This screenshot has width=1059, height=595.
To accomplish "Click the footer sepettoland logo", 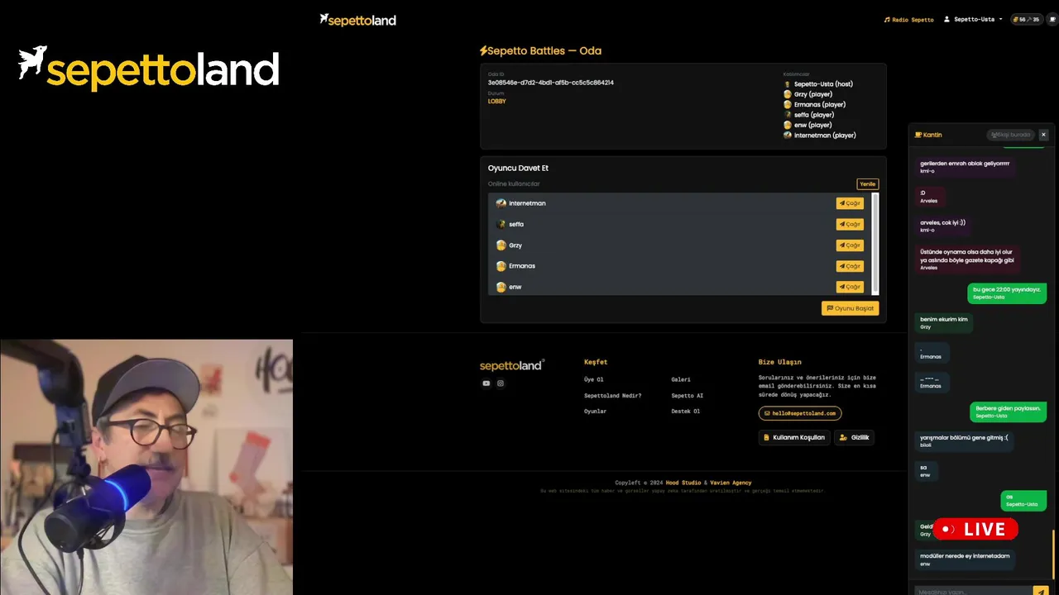I will [x=512, y=365].
